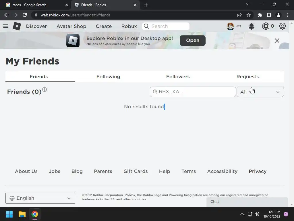Close the Desktop app banner
This screenshot has height=221, width=294.
point(277,40)
